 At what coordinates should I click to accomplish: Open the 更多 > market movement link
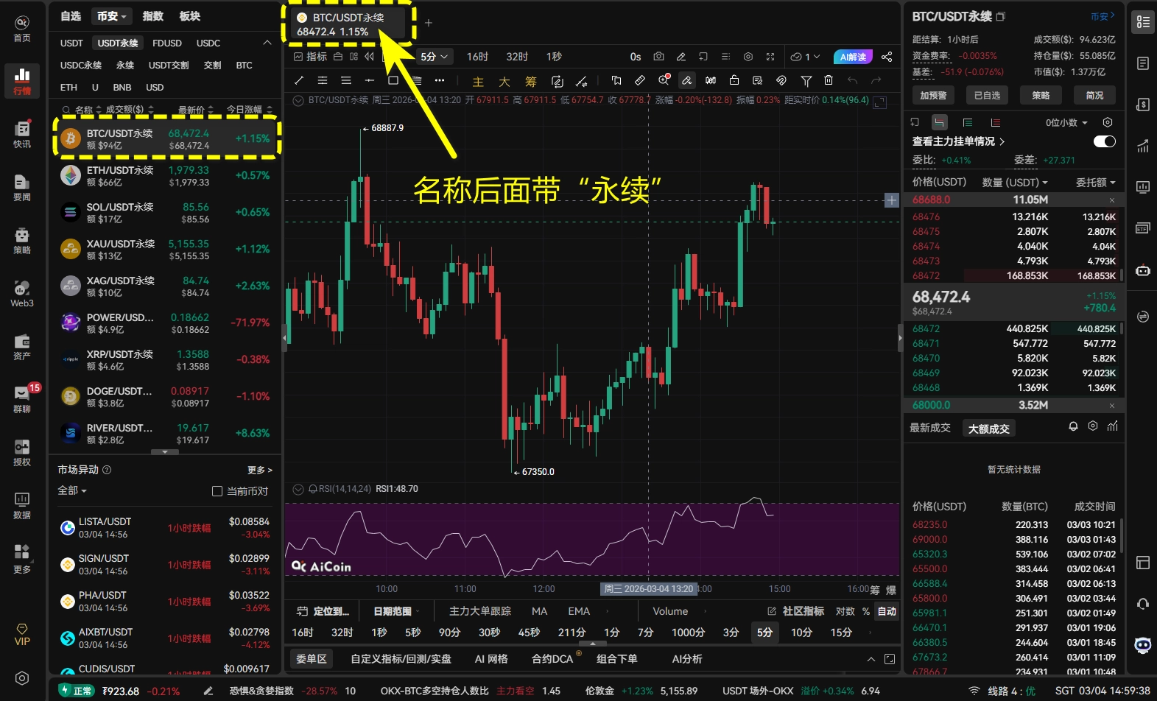point(260,470)
